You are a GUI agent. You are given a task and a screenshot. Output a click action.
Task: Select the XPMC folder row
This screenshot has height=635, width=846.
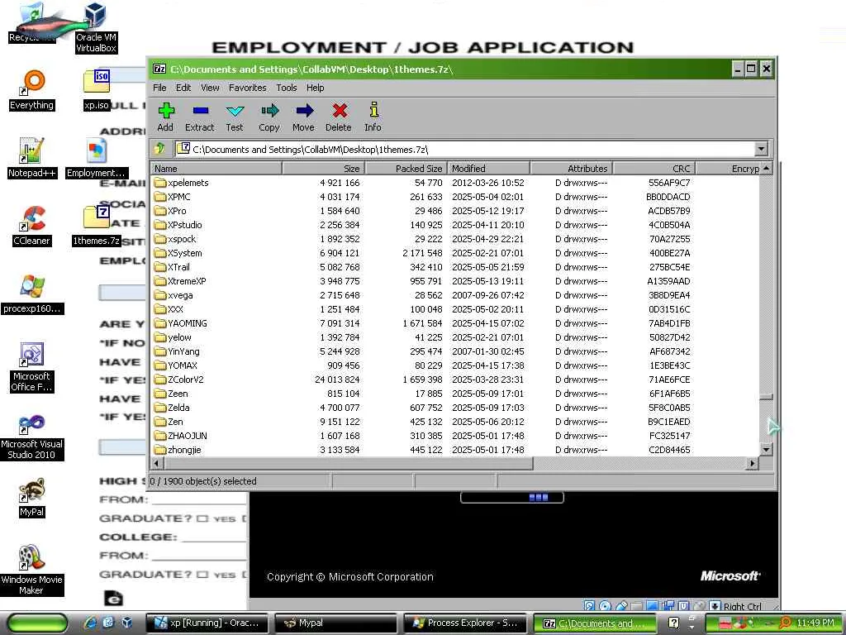[x=455, y=197]
